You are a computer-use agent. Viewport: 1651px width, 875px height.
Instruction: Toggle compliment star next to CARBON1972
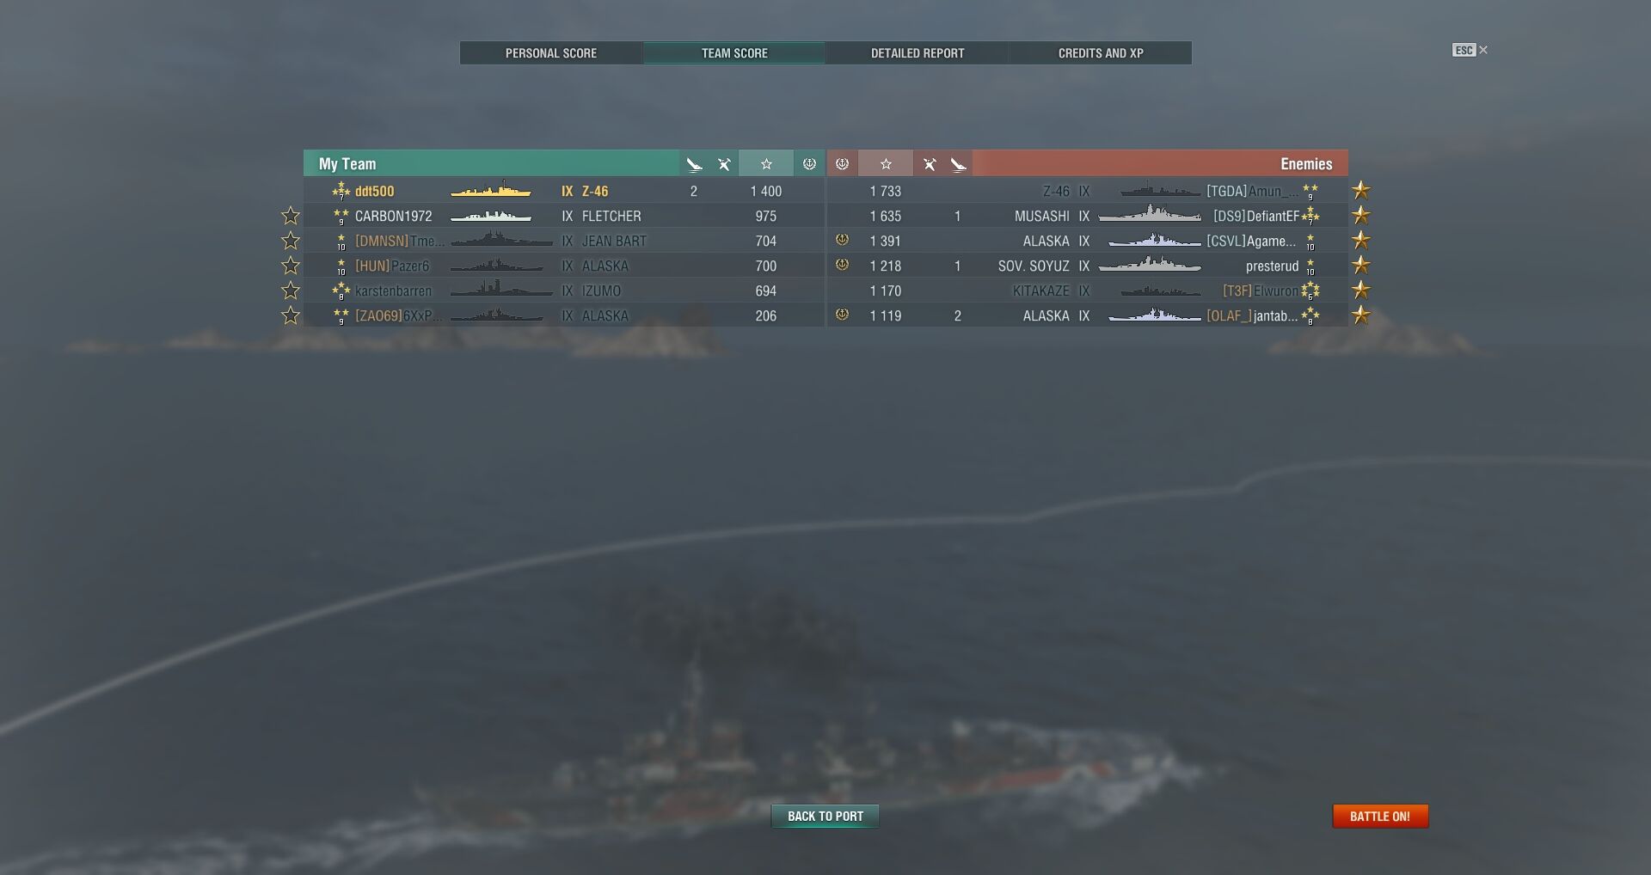(x=291, y=216)
